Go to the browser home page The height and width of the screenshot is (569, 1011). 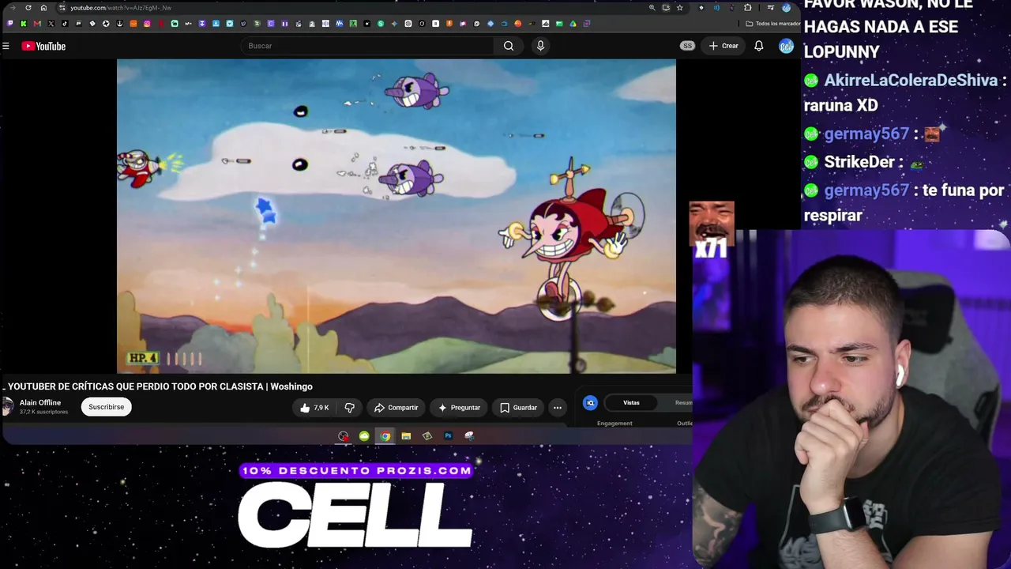[x=43, y=8]
